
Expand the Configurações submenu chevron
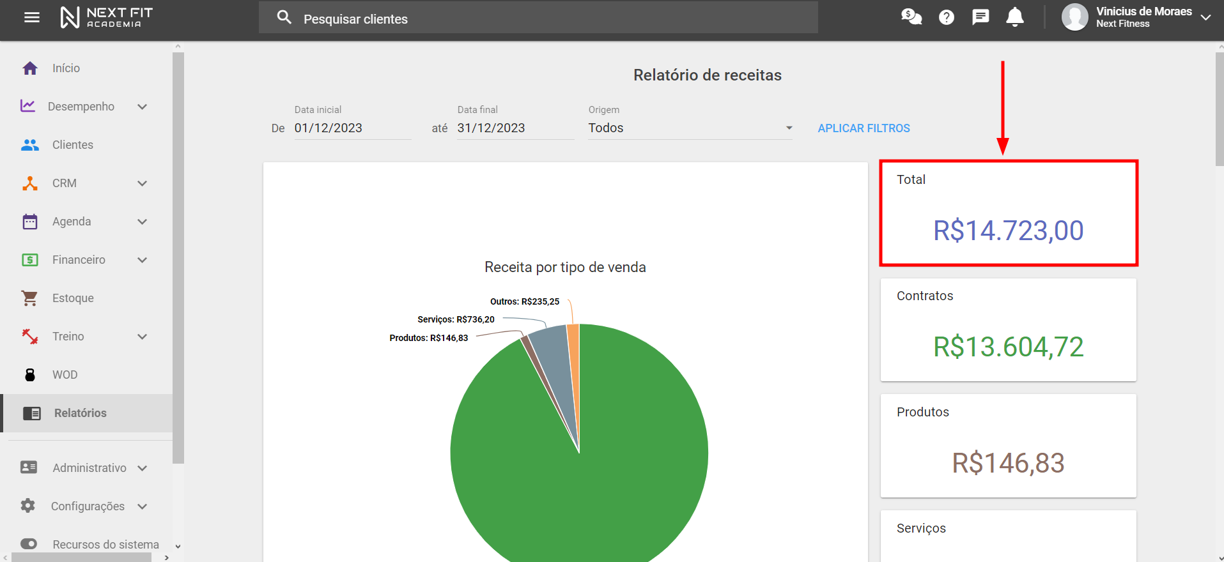click(143, 506)
